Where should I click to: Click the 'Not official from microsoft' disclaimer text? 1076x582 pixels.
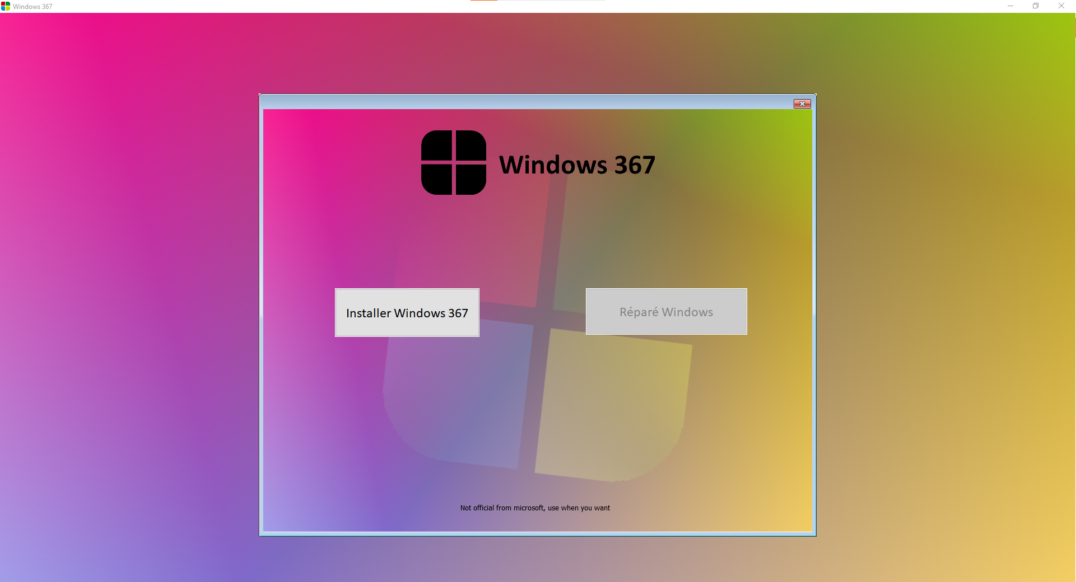[535, 508]
